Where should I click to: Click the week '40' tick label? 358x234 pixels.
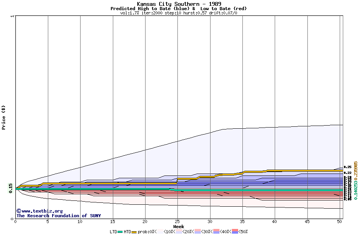pyautogui.click(x=275, y=222)
